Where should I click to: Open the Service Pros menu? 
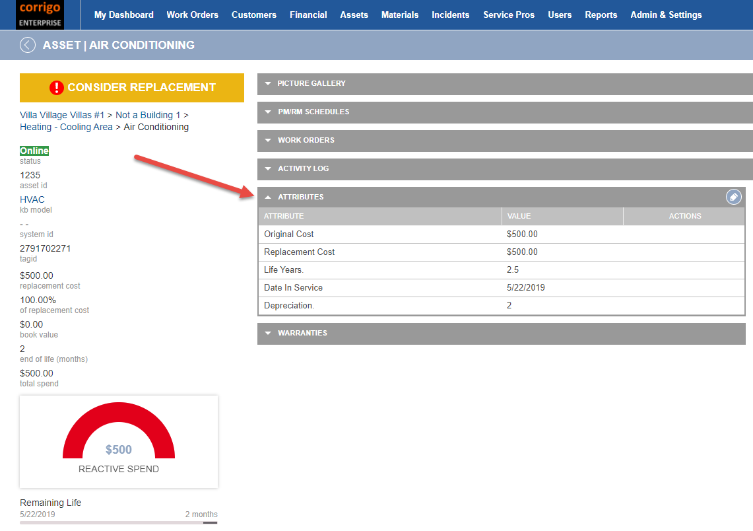(x=509, y=15)
